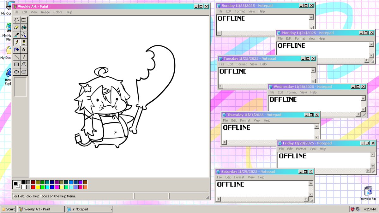Open the Colors menu in Paint
Screen dimensions: 379x213
click(x=58, y=12)
